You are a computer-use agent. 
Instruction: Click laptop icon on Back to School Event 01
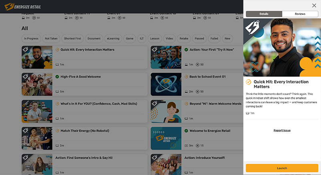point(186,92)
